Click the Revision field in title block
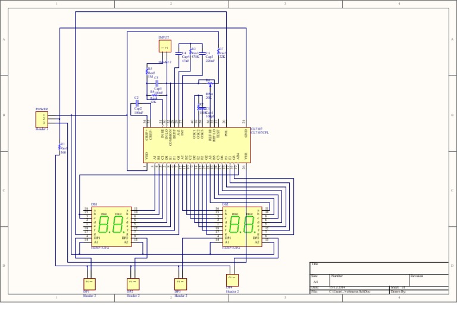The width and height of the screenshot is (457, 324). pyautogui.click(x=428, y=280)
